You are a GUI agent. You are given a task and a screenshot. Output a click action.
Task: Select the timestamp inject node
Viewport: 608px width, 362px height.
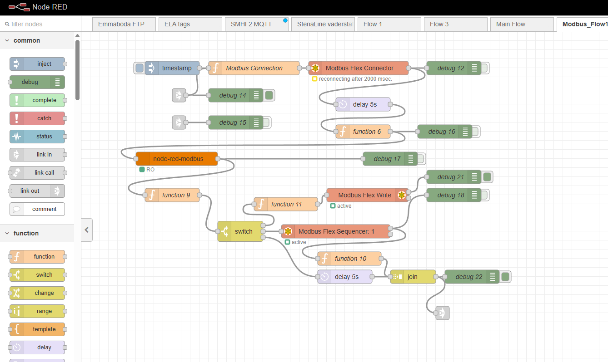click(172, 68)
